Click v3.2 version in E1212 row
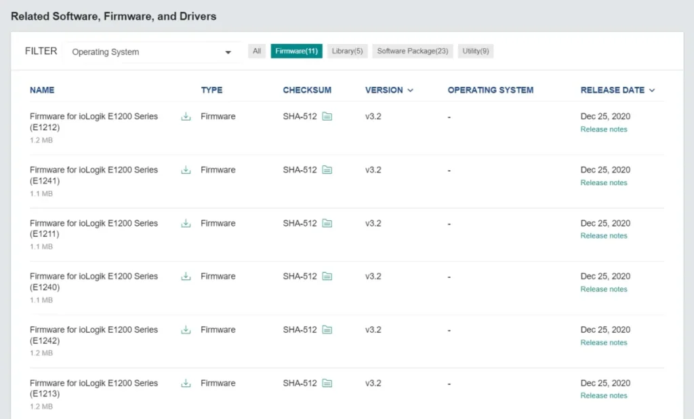Screen dimensions: 694x419 [373, 117]
